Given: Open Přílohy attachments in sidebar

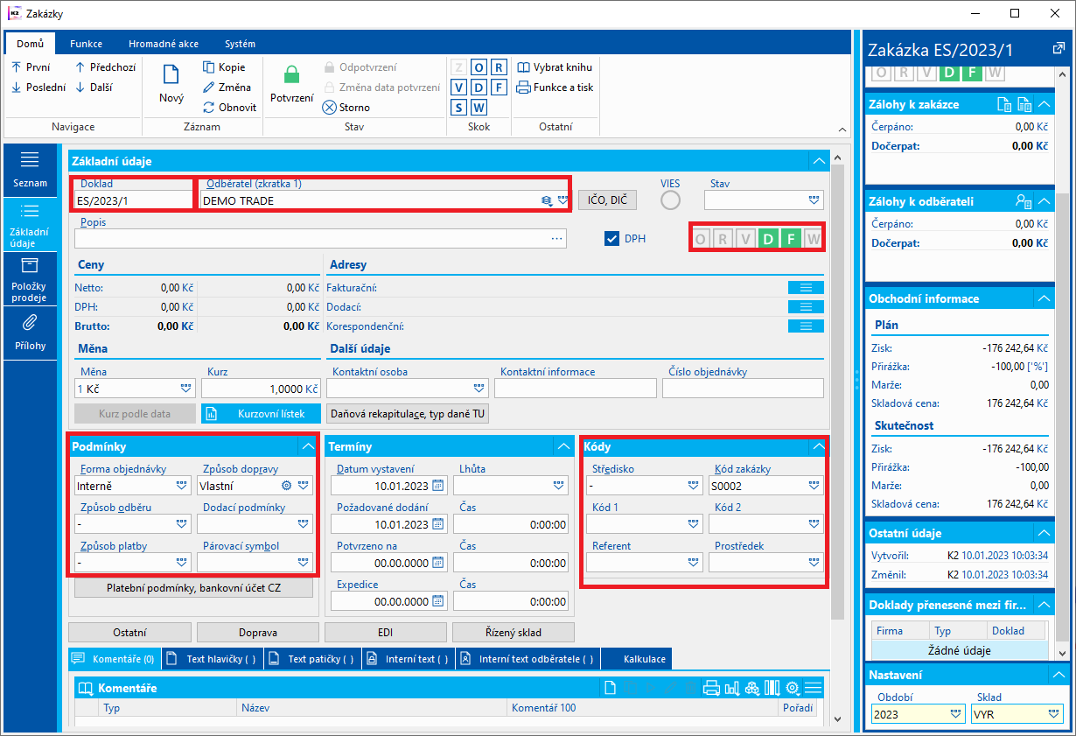Looking at the screenshot, I should [30, 333].
